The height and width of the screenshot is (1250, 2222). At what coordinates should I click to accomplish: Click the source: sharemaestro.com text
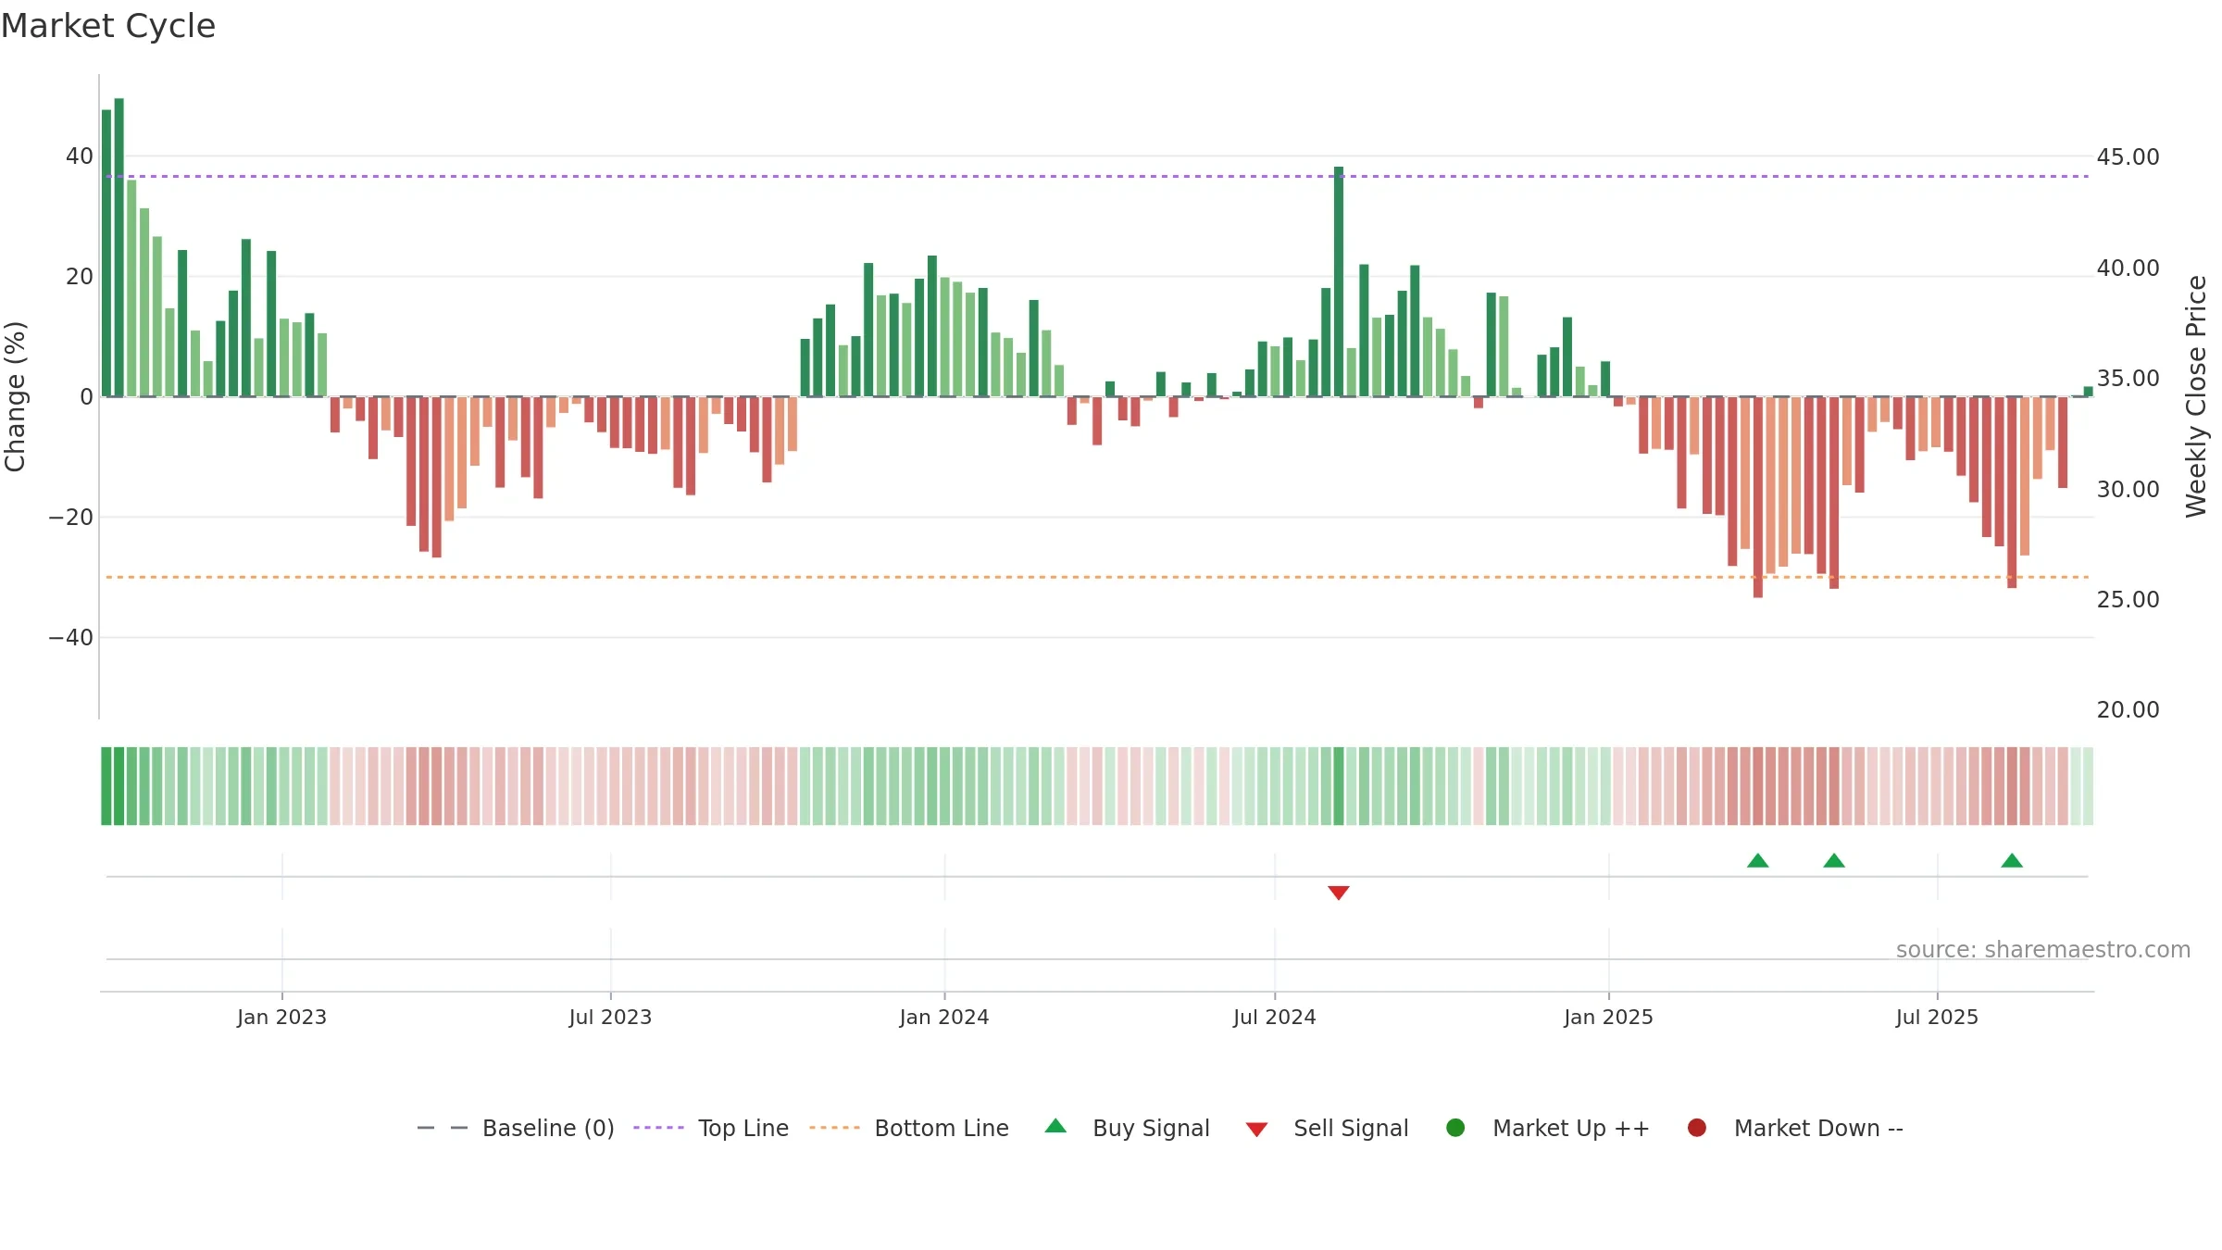point(2043,949)
